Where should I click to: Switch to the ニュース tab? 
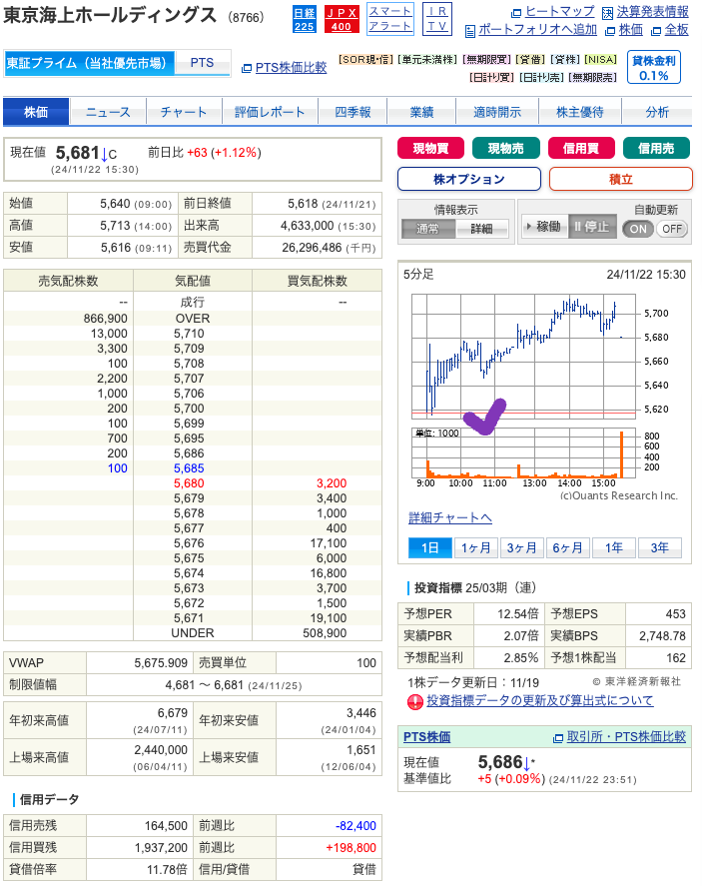tap(108, 112)
